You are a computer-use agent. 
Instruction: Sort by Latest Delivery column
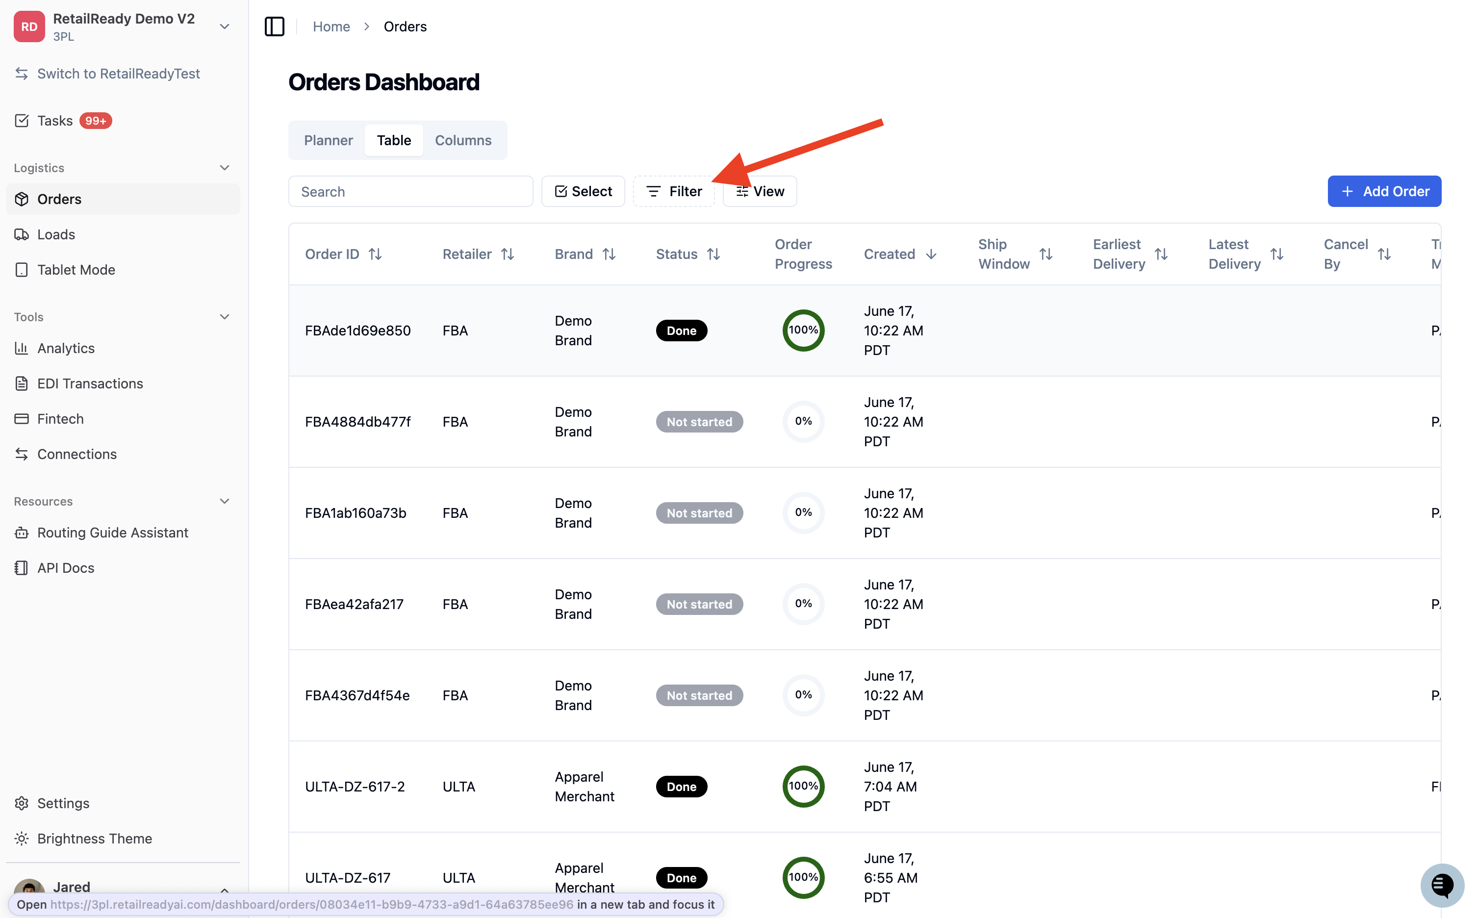pyautogui.click(x=1276, y=255)
